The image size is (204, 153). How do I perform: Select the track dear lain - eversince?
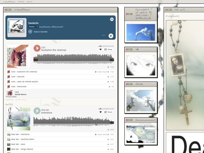(20, 134)
